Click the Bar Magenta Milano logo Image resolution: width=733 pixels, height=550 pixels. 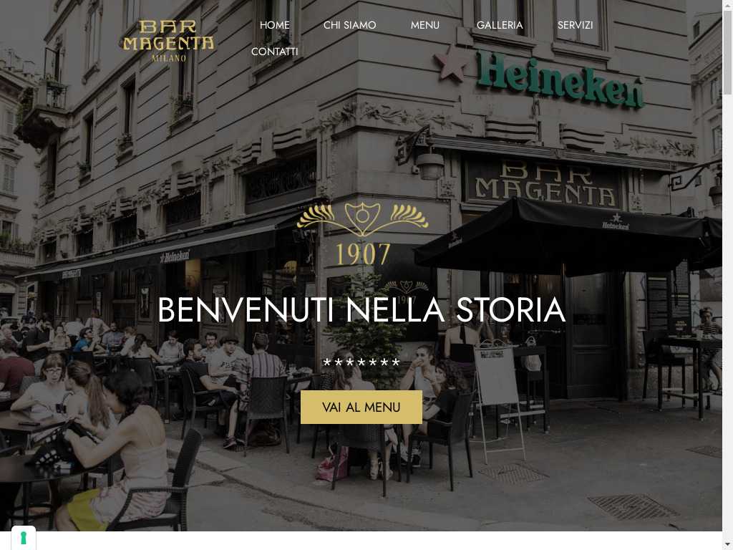pyautogui.click(x=168, y=41)
